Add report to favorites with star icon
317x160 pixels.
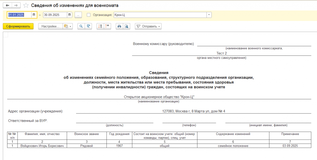coord(26,6)
